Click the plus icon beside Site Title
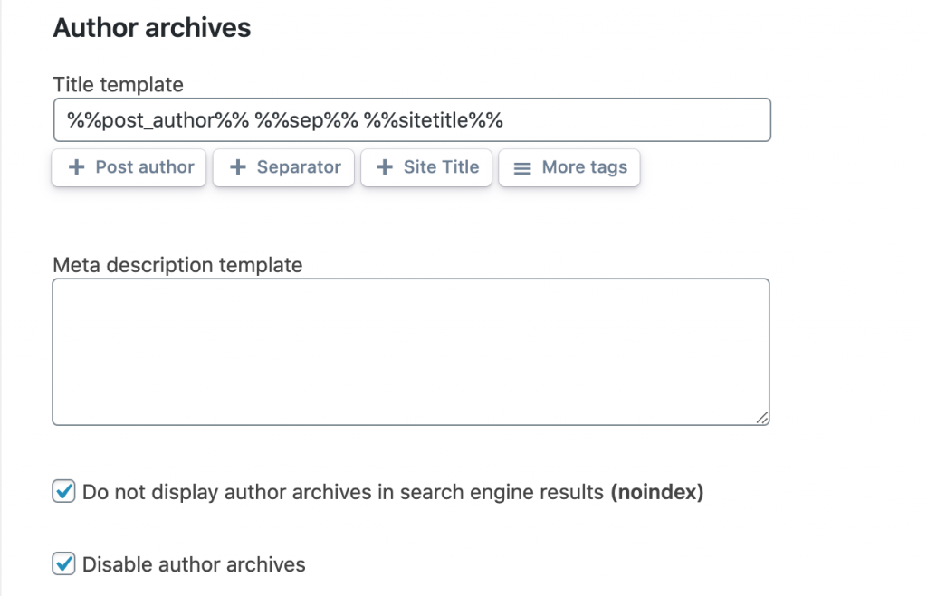The width and height of the screenshot is (927, 596). point(385,167)
